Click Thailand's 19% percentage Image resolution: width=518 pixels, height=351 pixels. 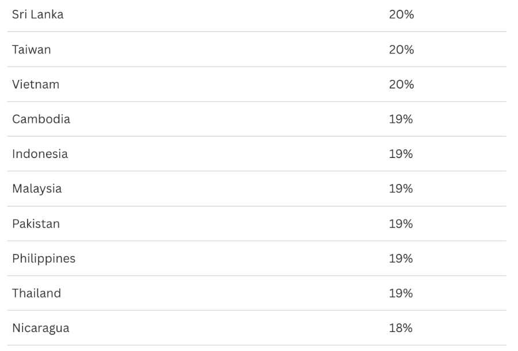[401, 293]
